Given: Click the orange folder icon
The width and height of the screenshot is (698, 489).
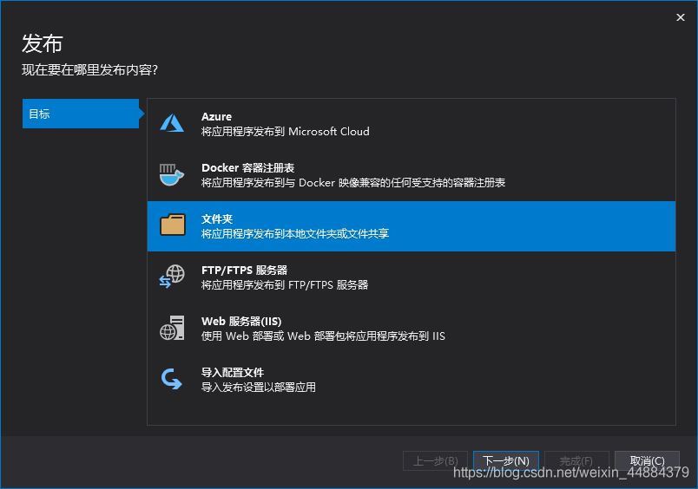Looking at the screenshot, I should coord(173,225).
